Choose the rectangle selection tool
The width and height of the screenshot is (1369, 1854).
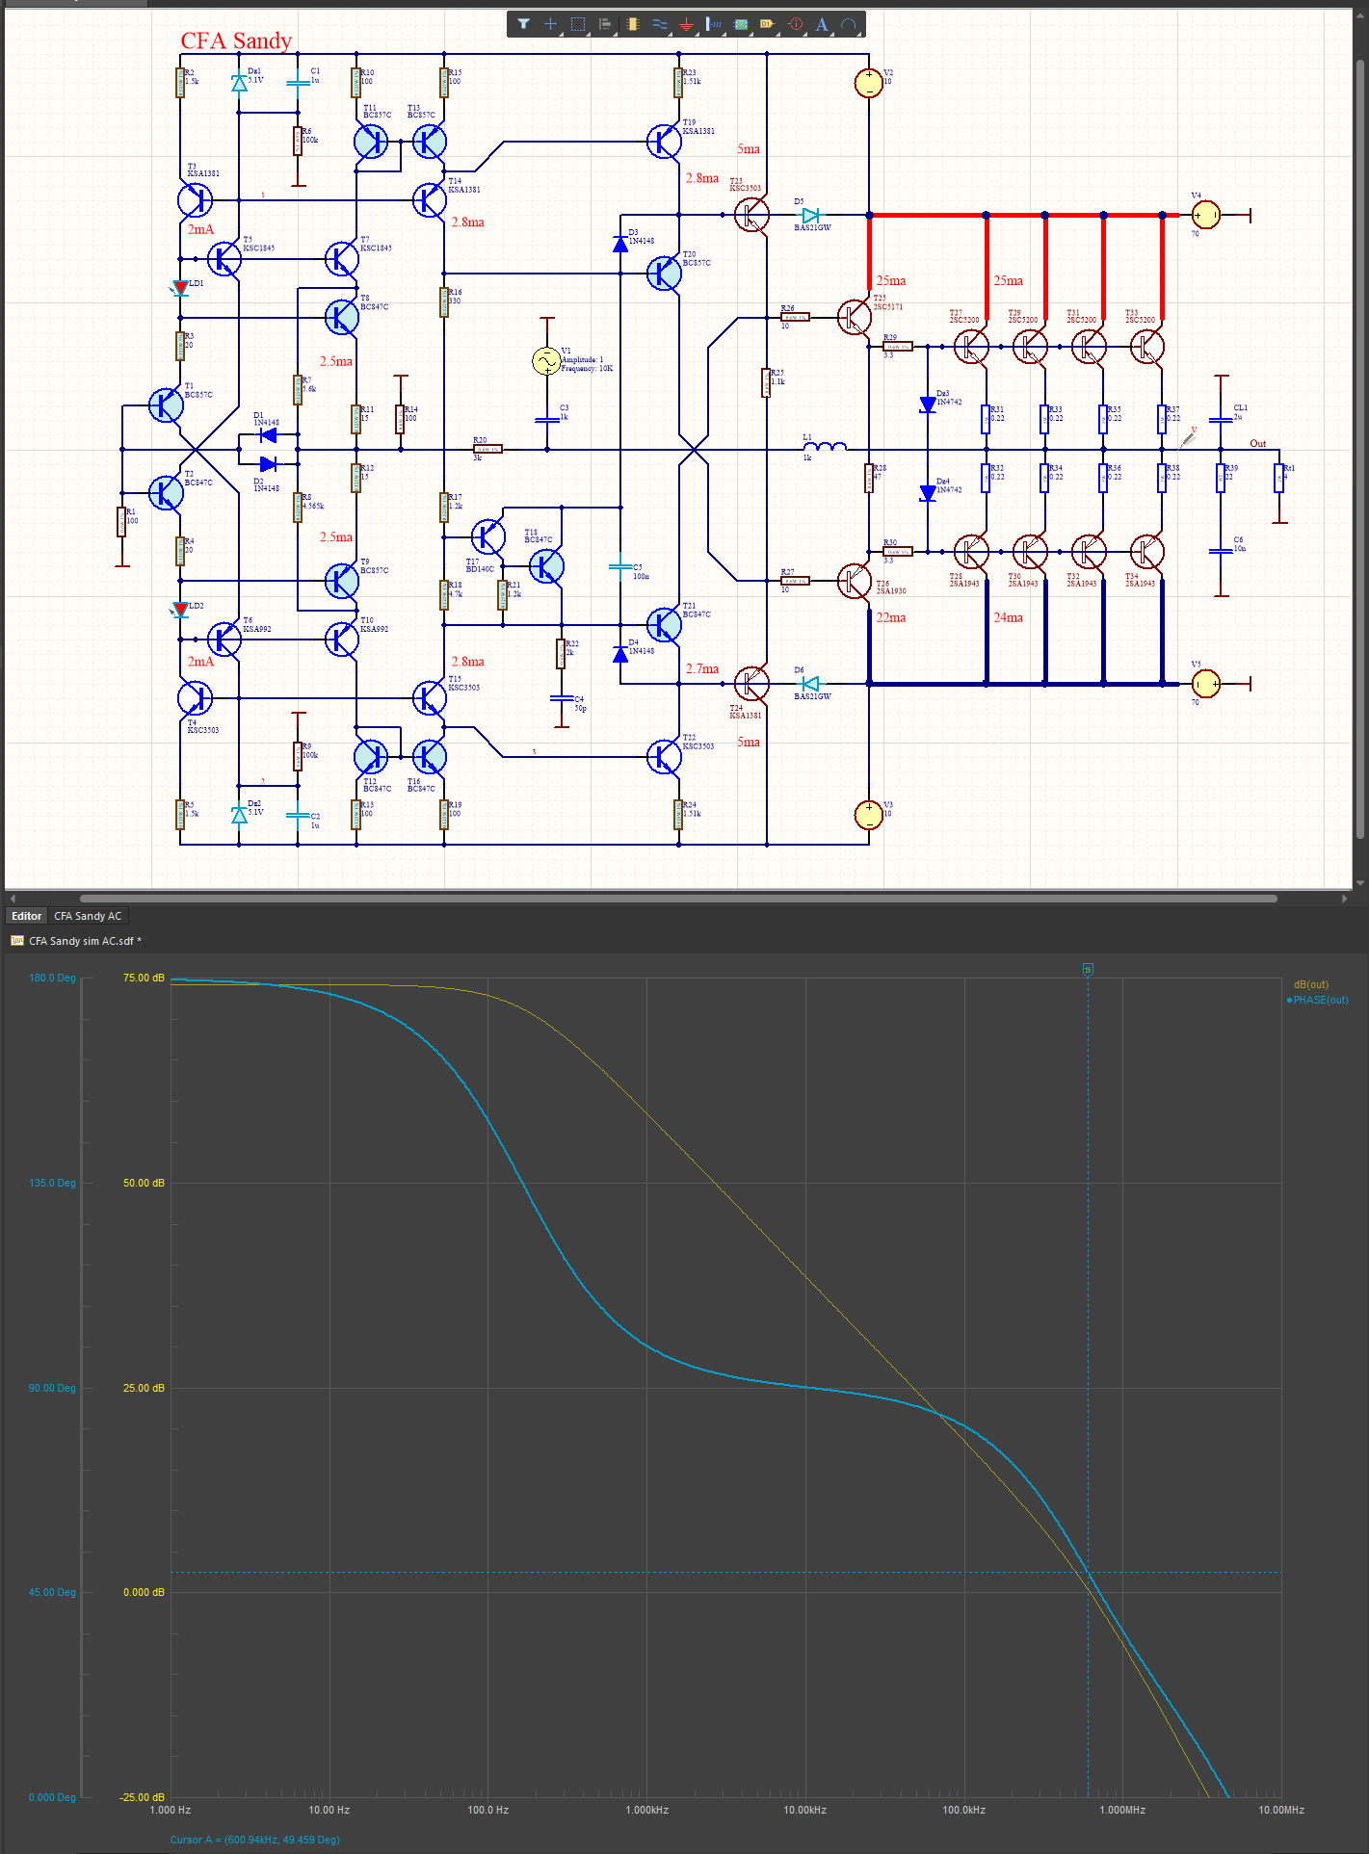coord(578,24)
